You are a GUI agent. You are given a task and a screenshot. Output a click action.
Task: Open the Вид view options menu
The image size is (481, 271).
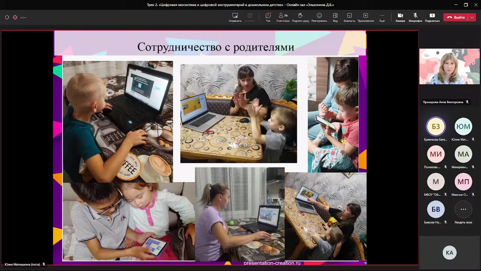(x=335, y=17)
